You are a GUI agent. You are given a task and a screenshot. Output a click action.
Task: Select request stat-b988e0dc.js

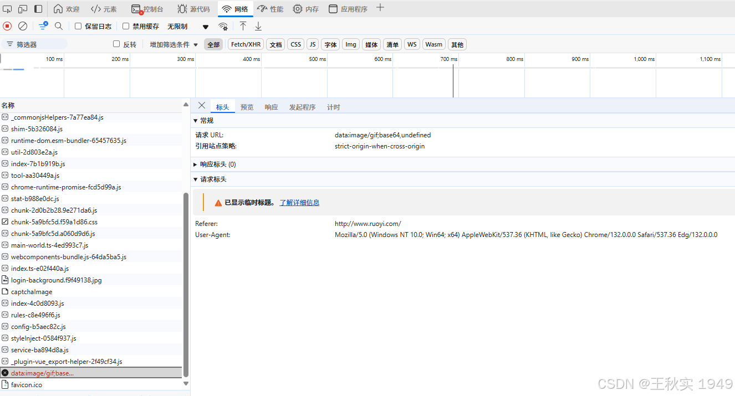91,198
